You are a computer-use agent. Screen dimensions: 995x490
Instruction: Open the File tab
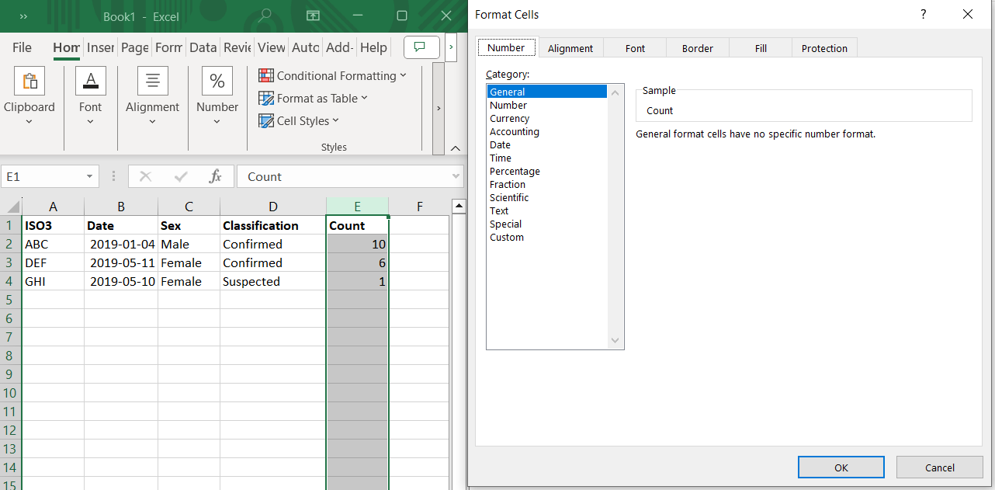tap(22, 47)
